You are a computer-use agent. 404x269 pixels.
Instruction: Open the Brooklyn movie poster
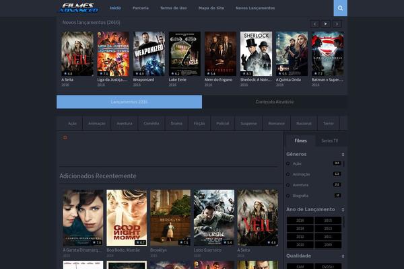[x=170, y=218]
